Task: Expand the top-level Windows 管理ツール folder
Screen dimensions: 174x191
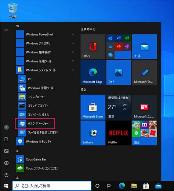Action: coord(46,61)
